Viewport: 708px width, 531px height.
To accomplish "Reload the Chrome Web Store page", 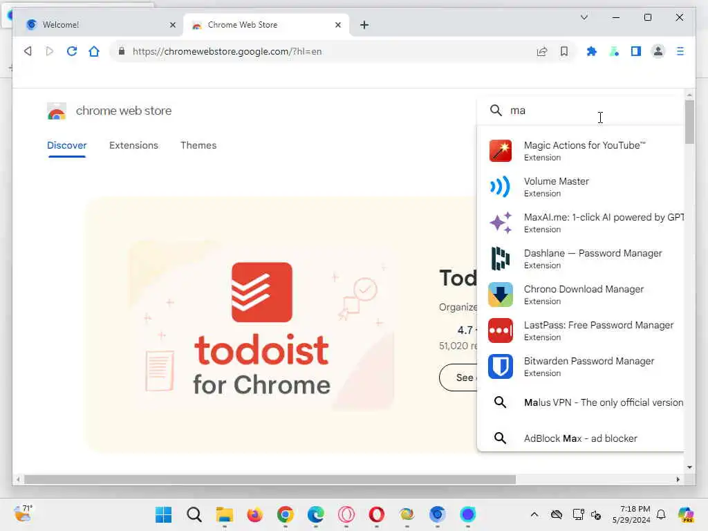I will [72, 51].
